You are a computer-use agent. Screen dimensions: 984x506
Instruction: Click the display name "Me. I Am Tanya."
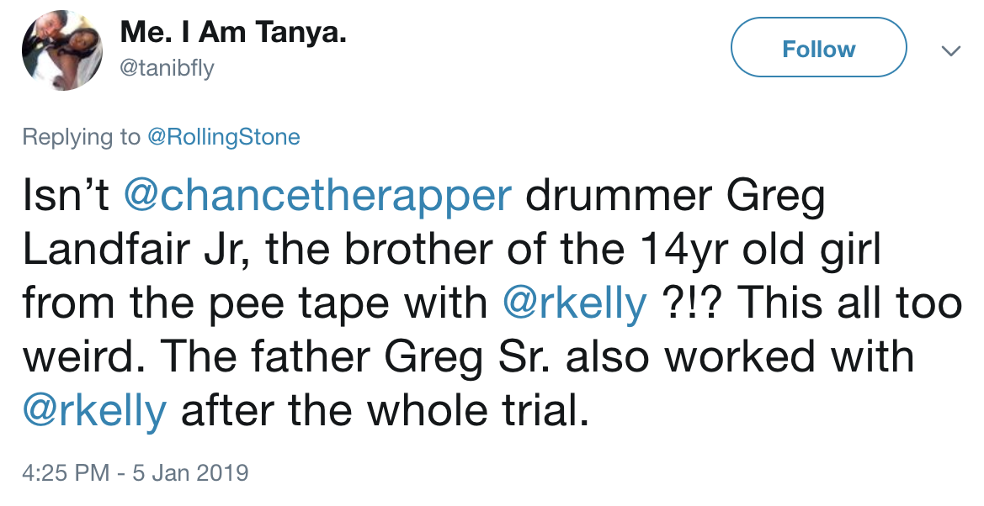click(233, 34)
